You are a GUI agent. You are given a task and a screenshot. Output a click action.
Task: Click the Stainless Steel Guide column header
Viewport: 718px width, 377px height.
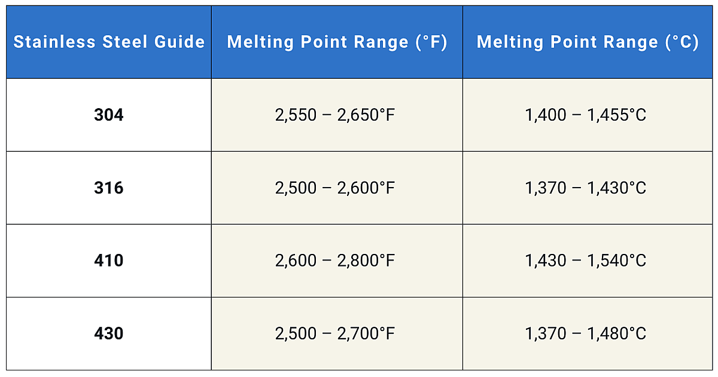click(x=109, y=42)
